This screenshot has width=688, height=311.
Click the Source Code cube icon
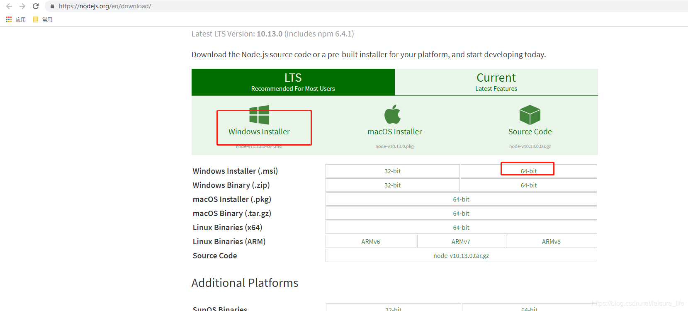pos(530,115)
